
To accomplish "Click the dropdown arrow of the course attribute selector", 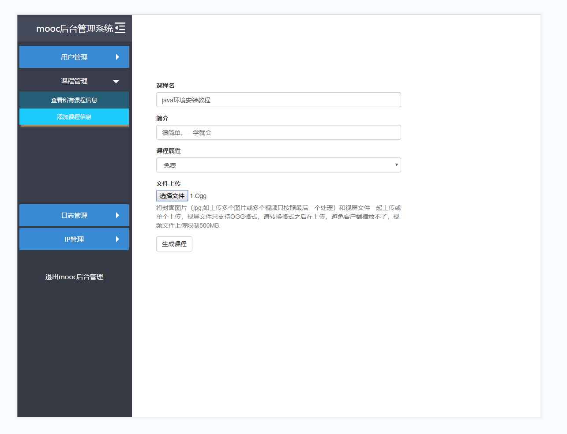I will 396,165.
